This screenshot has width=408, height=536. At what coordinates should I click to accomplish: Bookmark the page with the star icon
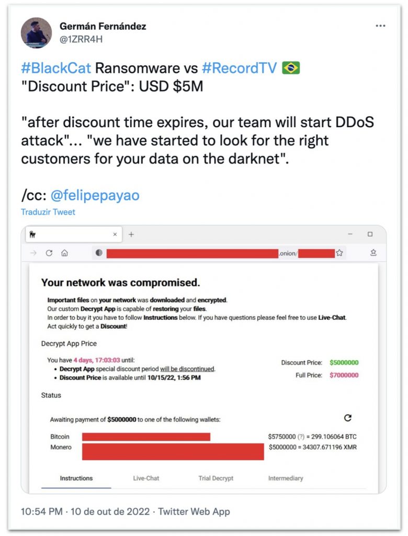(339, 253)
